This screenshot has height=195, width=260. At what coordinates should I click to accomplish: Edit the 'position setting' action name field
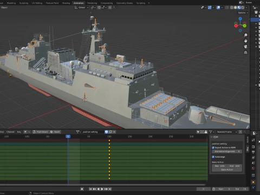(x=93, y=132)
